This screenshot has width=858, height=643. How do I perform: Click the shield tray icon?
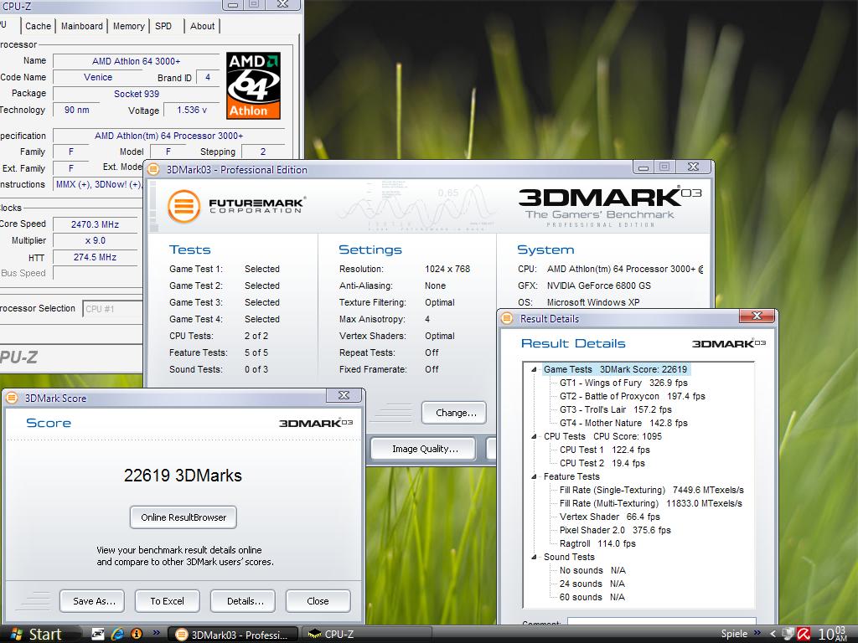coord(788,635)
